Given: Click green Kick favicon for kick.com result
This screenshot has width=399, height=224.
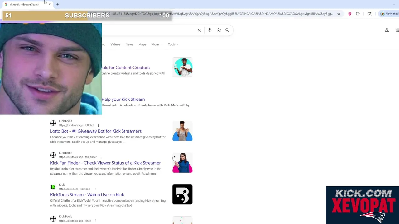Looking at the screenshot, I should (53, 187).
